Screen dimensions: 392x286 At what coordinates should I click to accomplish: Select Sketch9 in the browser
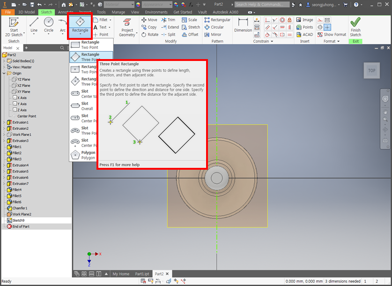coord(19,220)
